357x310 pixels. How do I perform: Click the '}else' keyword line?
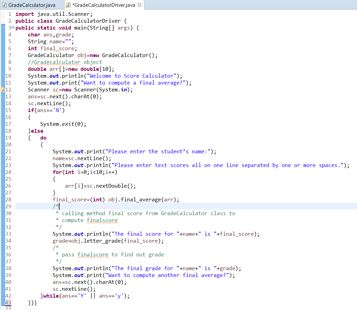click(35, 131)
